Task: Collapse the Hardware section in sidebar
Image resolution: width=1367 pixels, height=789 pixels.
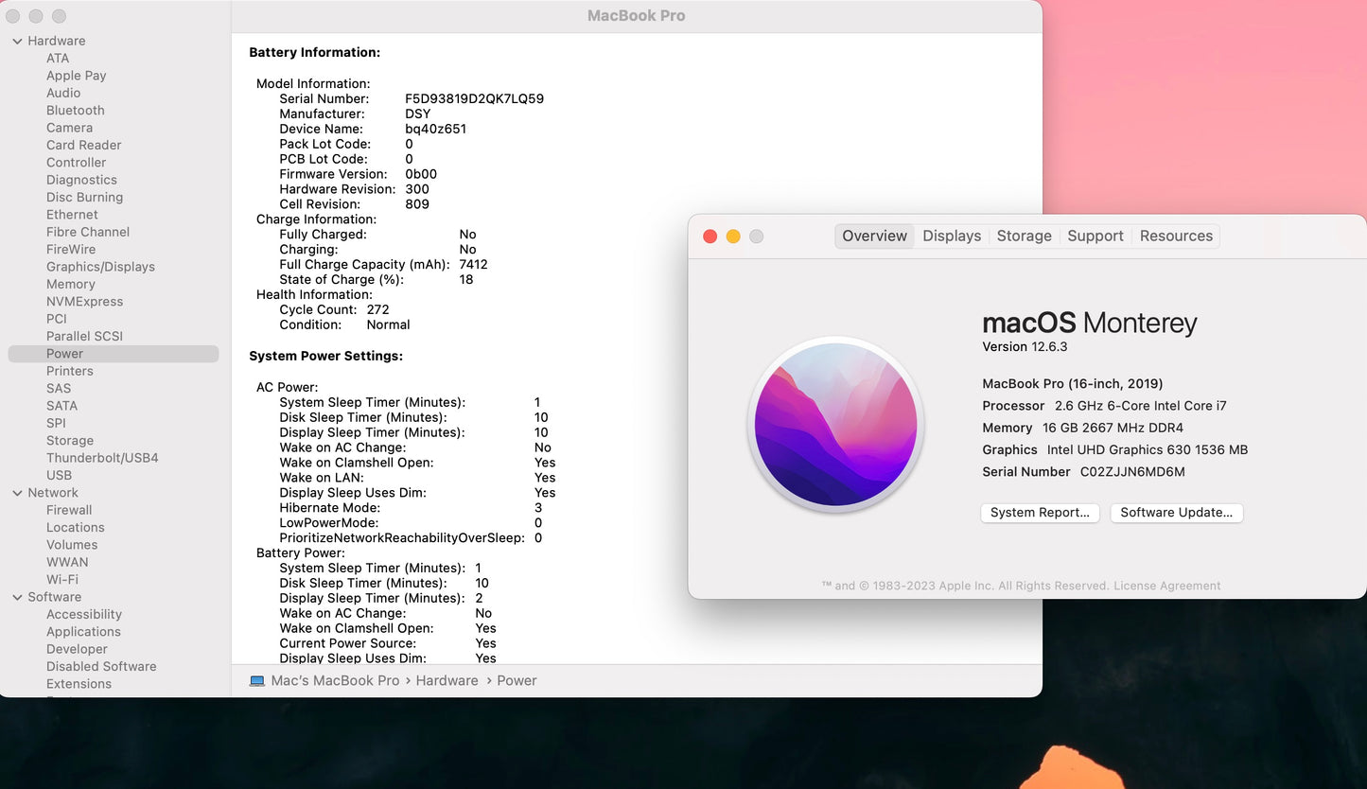Action: tap(18, 42)
